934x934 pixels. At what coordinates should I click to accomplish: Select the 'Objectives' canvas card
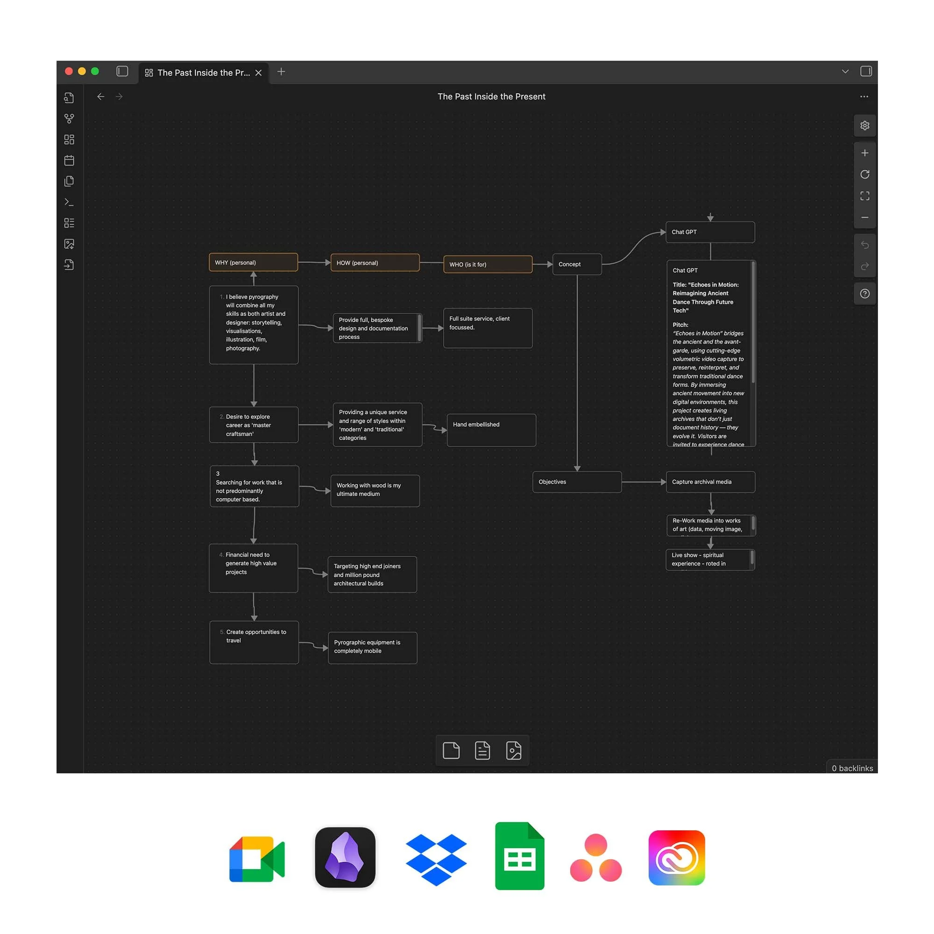pyautogui.click(x=577, y=482)
